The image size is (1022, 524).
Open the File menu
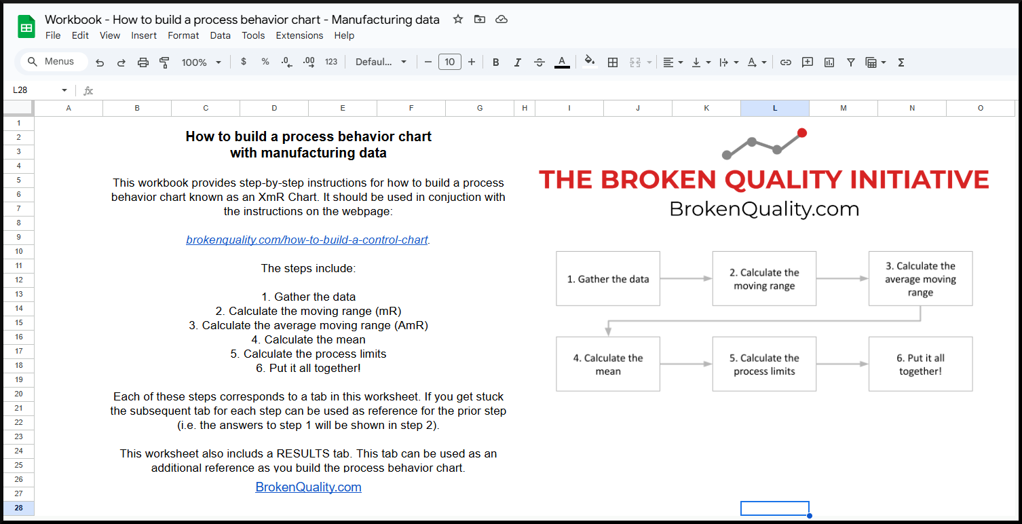[x=53, y=35]
